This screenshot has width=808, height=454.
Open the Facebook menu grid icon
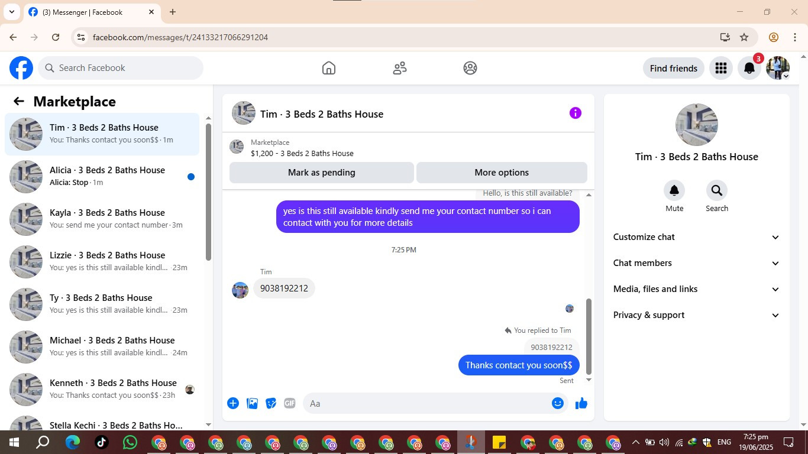click(720, 68)
